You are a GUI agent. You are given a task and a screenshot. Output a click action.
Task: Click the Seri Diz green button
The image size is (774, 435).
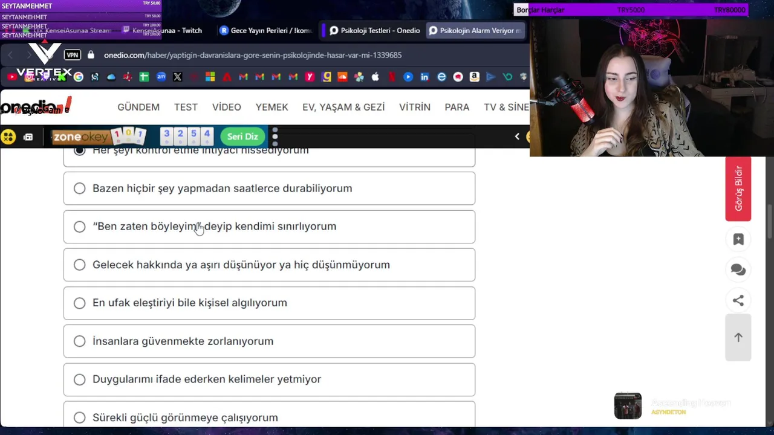[242, 137]
